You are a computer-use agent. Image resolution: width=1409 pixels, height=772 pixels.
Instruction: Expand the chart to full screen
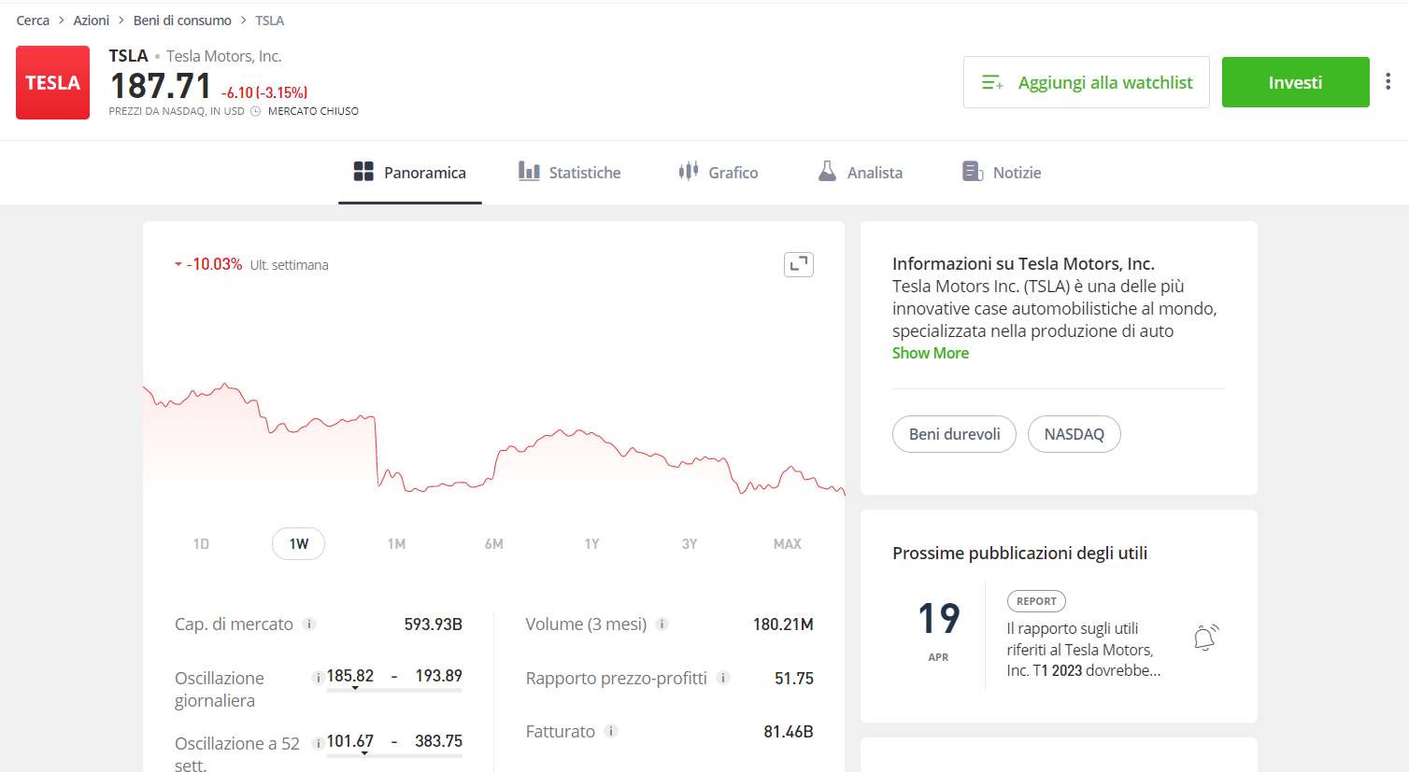click(799, 265)
